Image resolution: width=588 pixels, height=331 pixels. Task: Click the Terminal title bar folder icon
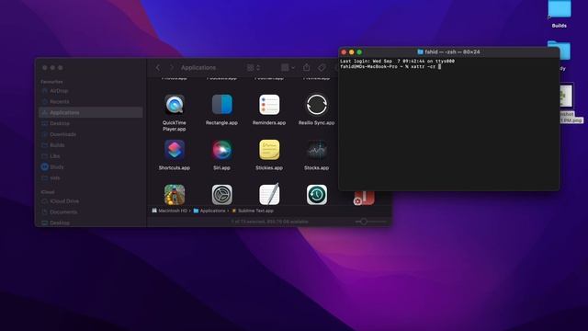(x=420, y=52)
